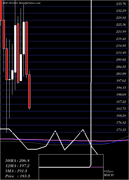Image resolution: width=129 pixels, height=180 pixels.
Task: Click the 173.35 price axis label
Action: click(121, 130)
